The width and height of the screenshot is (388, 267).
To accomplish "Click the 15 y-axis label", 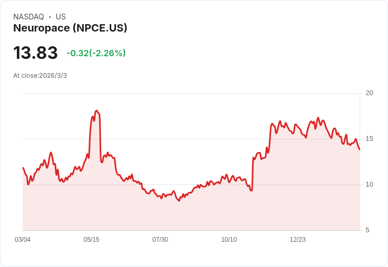I will (369, 139).
